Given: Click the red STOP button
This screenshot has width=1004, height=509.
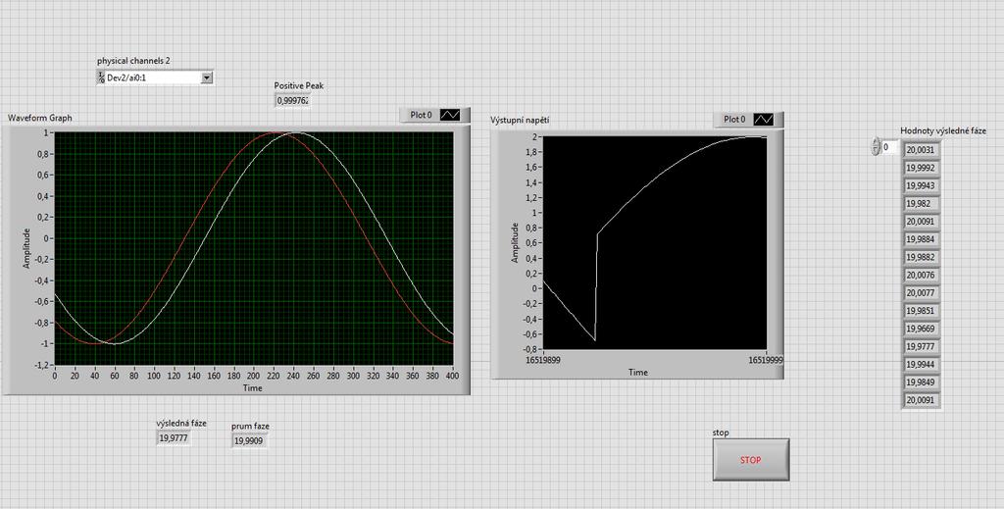Looking at the screenshot, I should point(750,460).
